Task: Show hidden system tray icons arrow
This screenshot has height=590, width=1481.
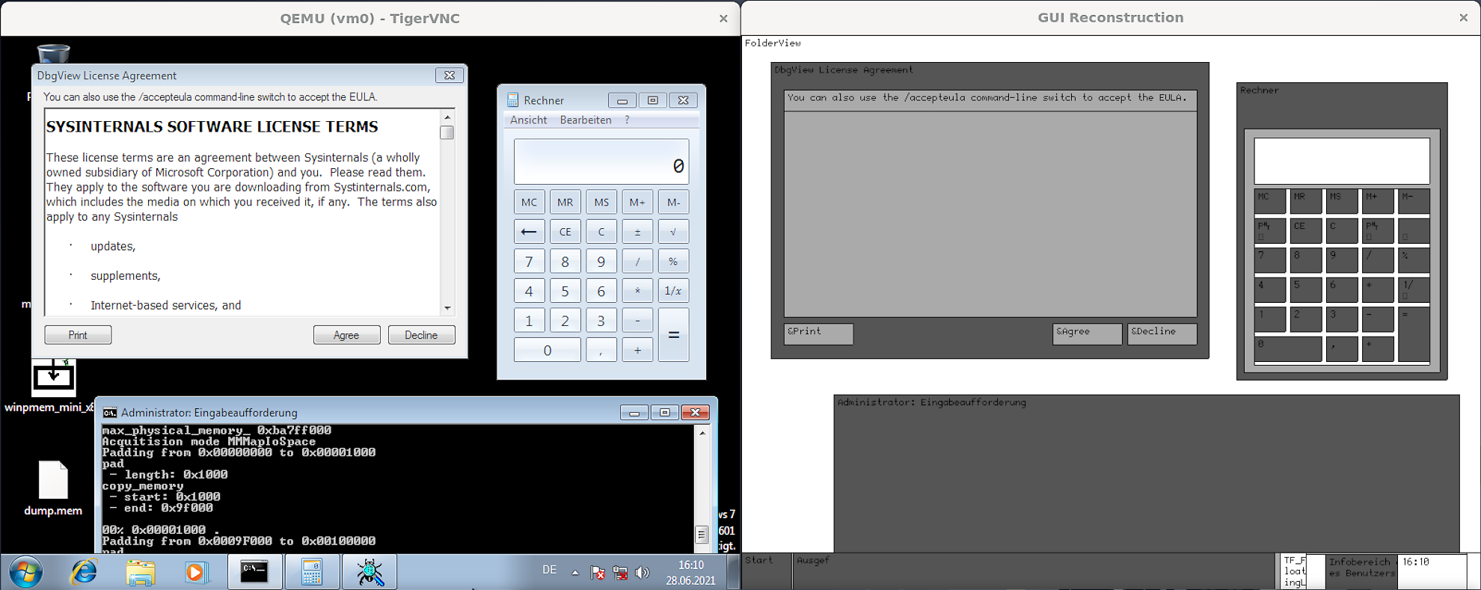Action: pos(575,572)
